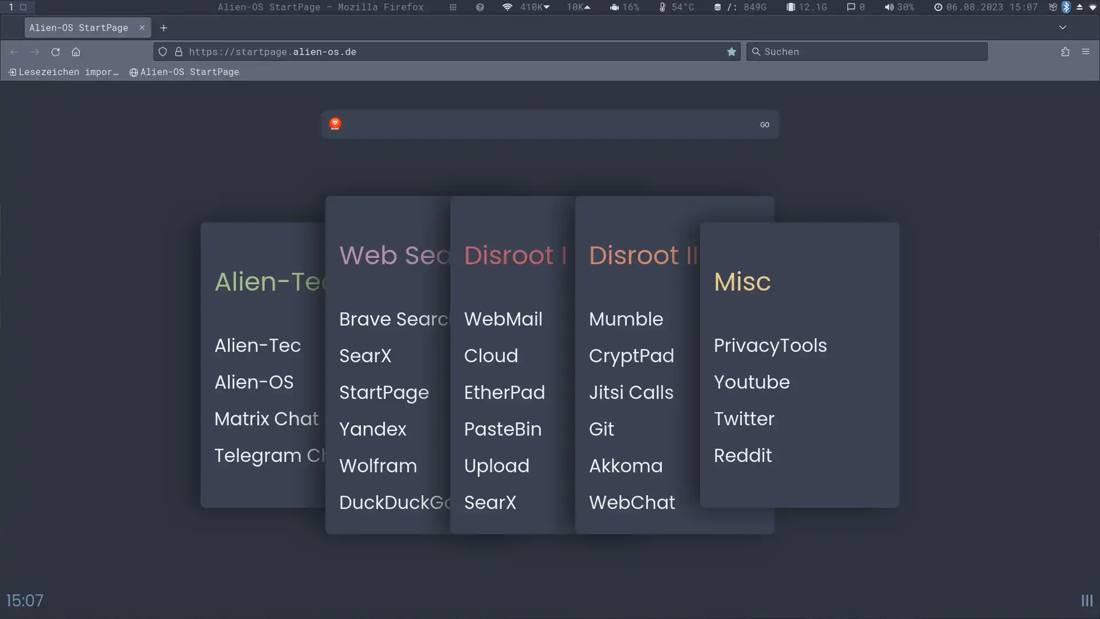
Task: Expand the tray dropdown arrow at far right
Action: pyautogui.click(x=1093, y=7)
